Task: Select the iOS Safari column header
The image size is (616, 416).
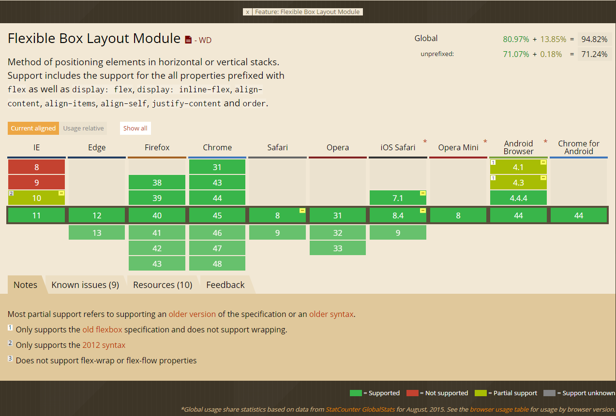Action: 398,147
